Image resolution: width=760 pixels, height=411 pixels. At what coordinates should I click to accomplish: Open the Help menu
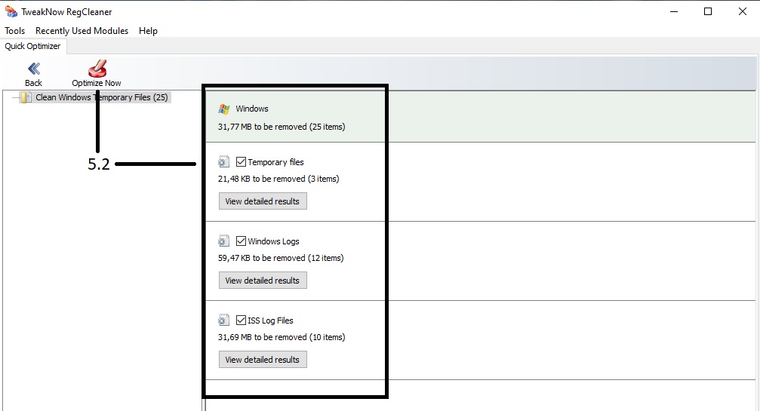tap(148, 30)
